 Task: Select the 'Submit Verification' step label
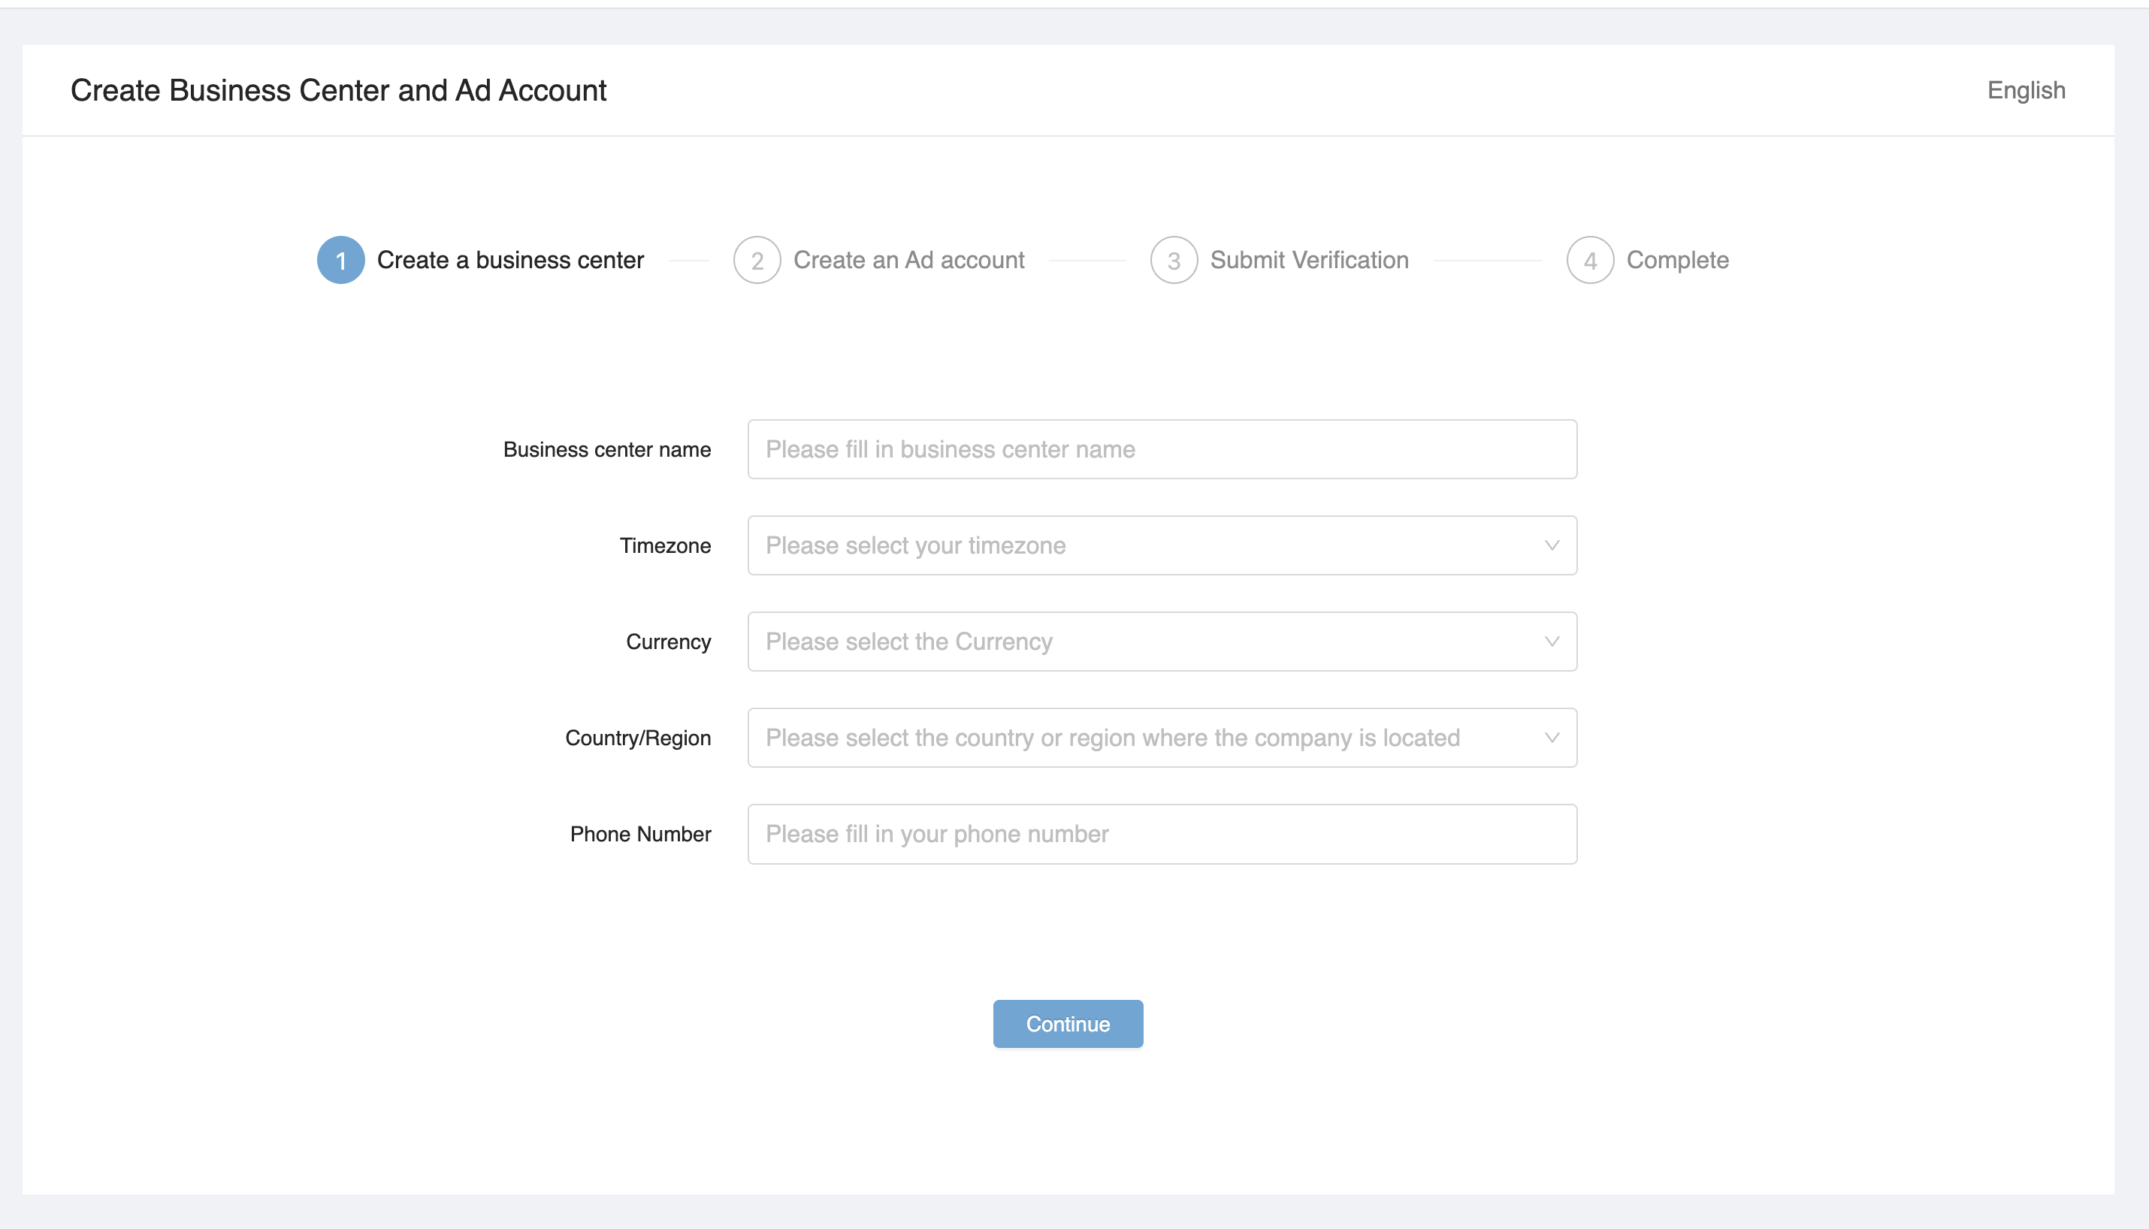[1309, 260]
